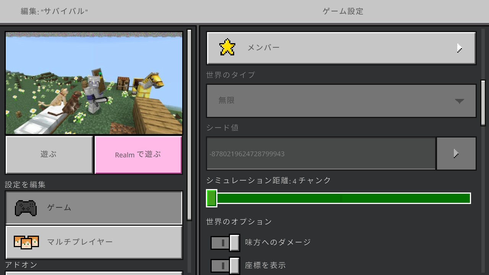Click the multiplayer faces icon
Screen dimensions: 489x275
(26, 242)
